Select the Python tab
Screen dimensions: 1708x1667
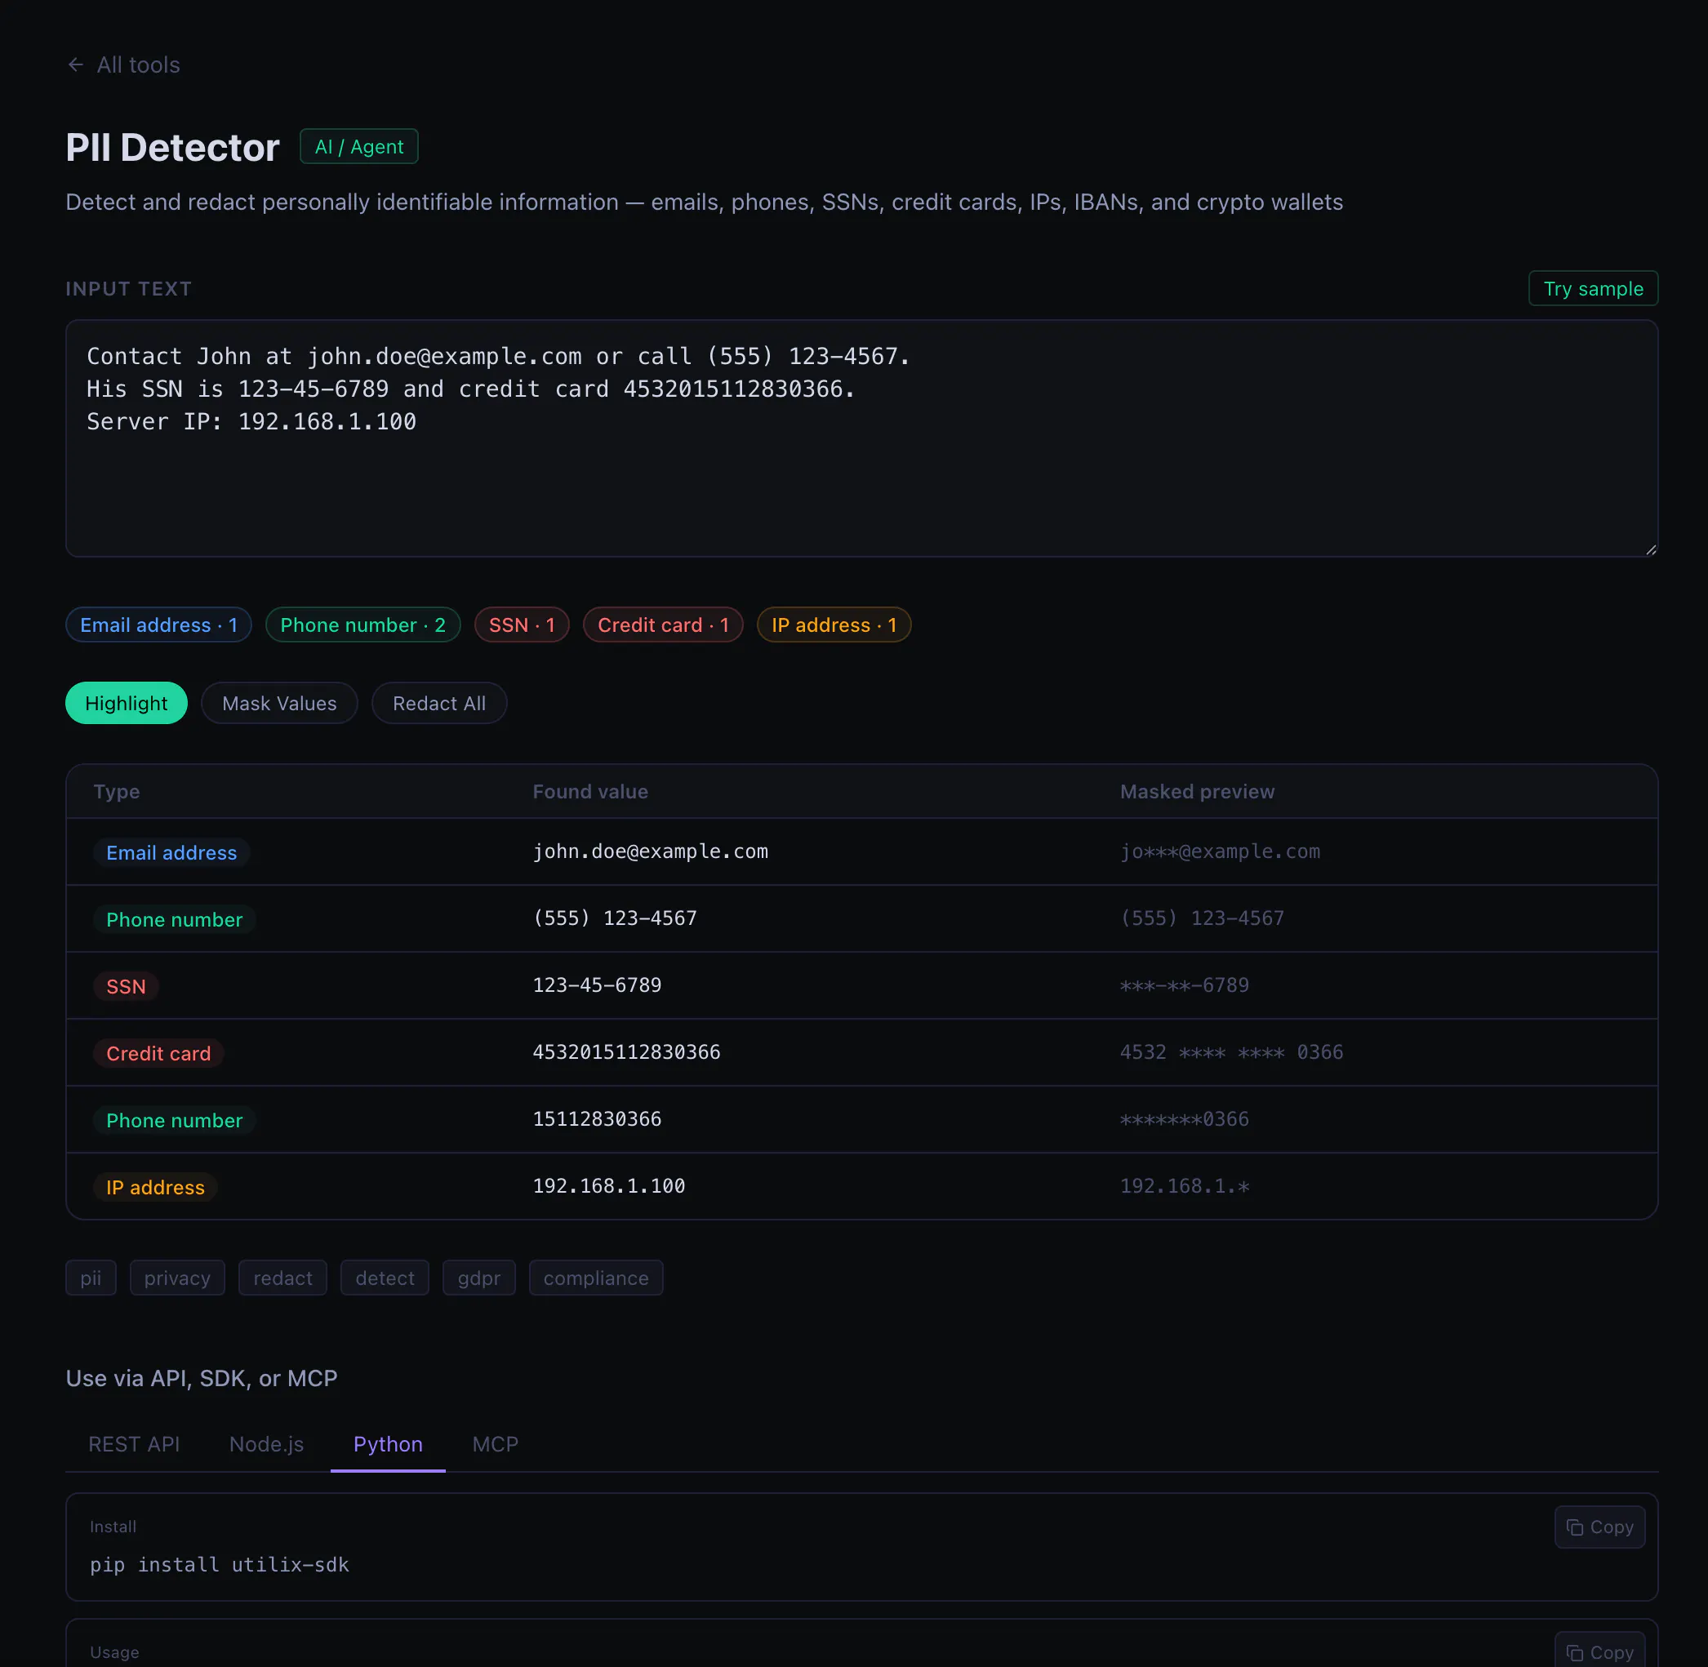click(388, 1444)
